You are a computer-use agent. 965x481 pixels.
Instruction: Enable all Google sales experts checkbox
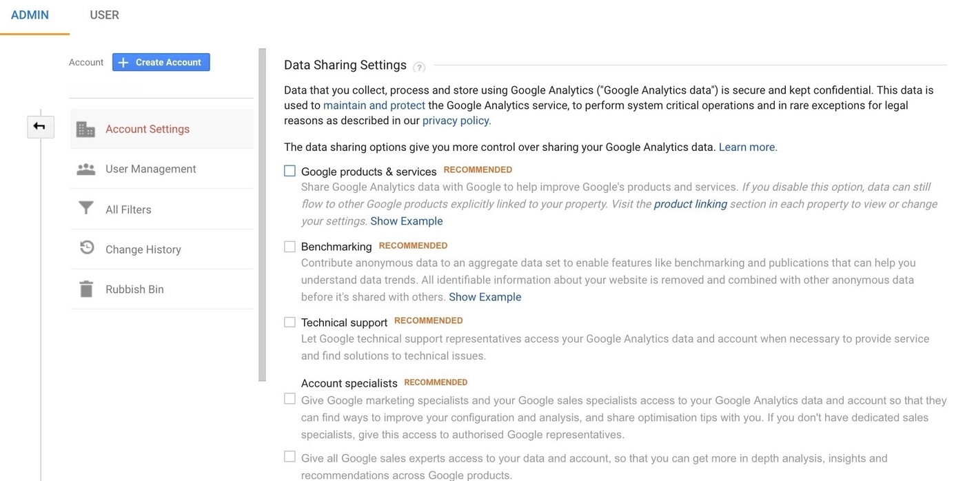point(289,457)
